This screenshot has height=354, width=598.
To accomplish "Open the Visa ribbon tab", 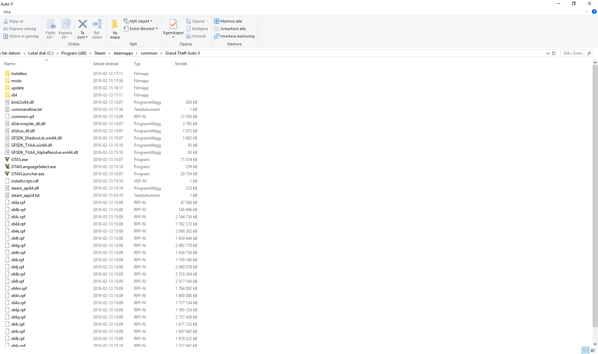I will point(7,12).
